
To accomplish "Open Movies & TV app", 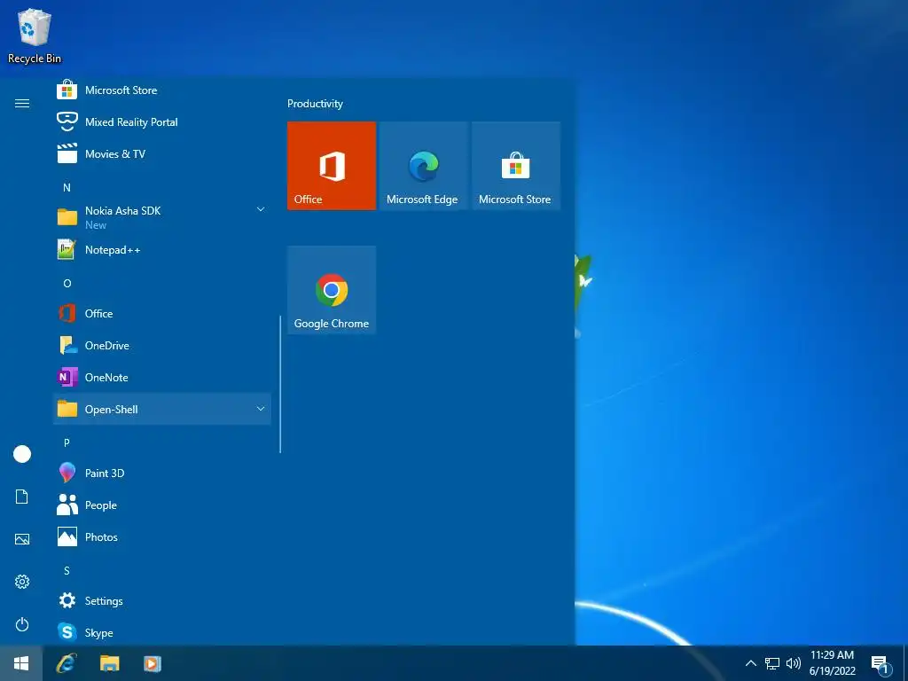I will tap(162, 154).
